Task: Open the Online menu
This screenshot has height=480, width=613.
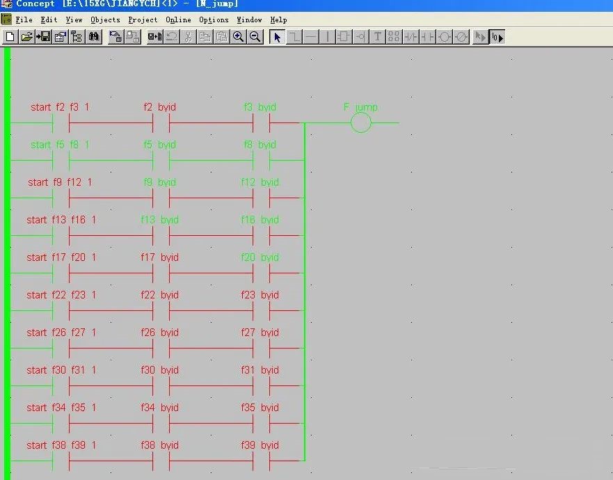Action: click(177, 19)
